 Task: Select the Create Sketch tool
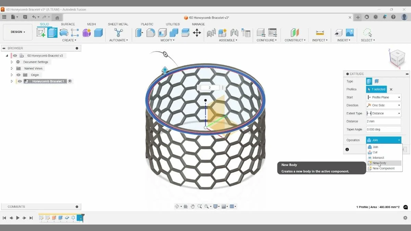41,33
